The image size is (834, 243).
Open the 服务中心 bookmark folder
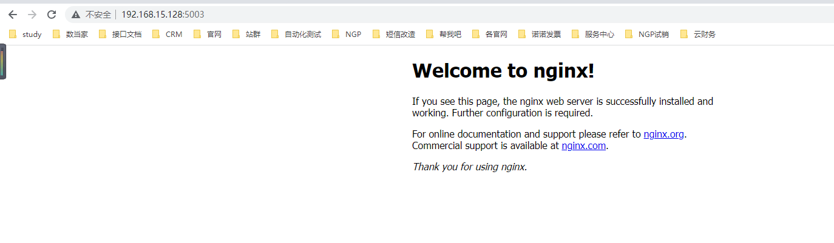click(593, 35)
